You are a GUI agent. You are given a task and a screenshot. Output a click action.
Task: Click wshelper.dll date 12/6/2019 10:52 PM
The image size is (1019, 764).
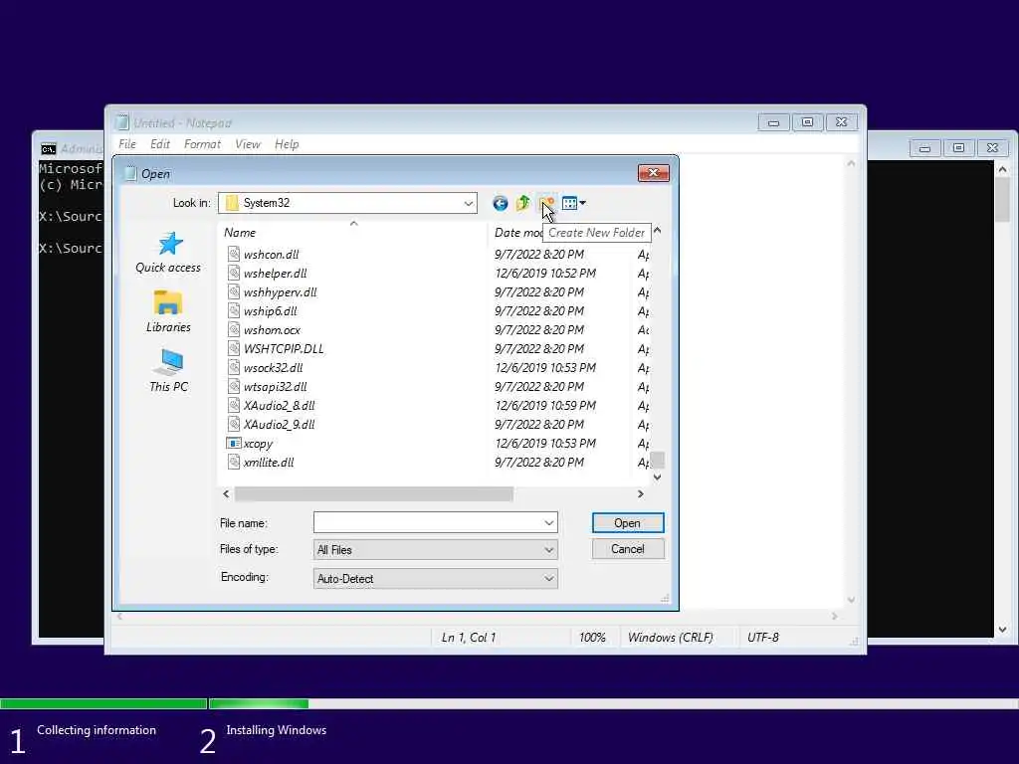pos(545,274)
